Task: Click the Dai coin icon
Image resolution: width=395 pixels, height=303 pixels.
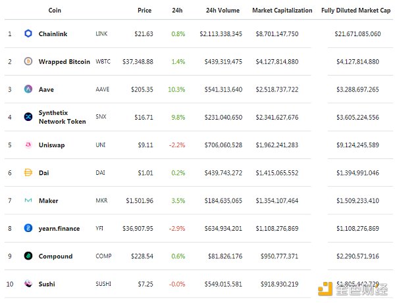Action: click(x=28, y=173)
